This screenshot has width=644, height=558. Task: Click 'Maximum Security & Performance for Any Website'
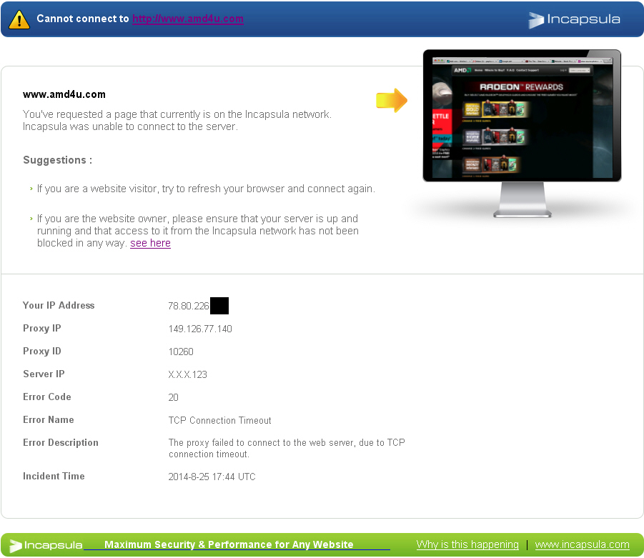point(229,544)
